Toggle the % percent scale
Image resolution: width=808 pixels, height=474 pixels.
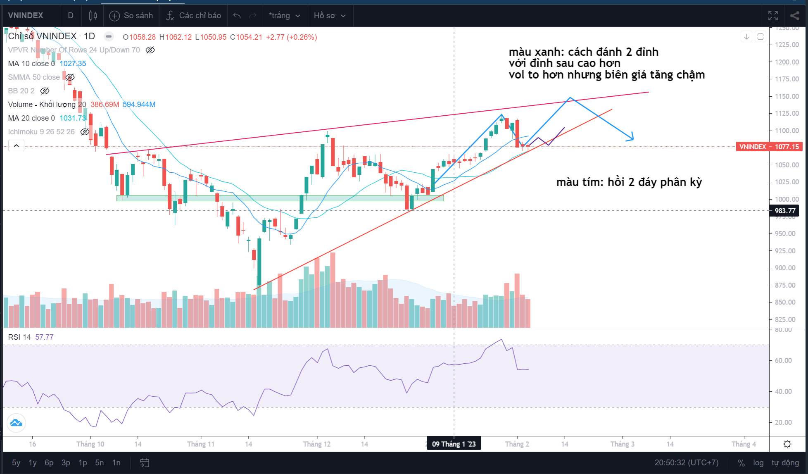click(741, 463)
